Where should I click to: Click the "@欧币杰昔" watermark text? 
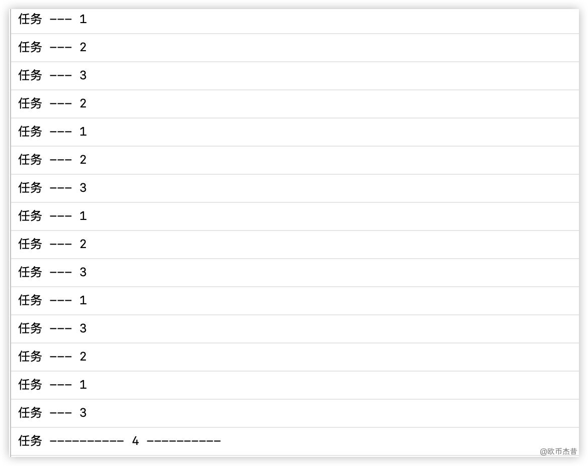[x=558, y=451]
